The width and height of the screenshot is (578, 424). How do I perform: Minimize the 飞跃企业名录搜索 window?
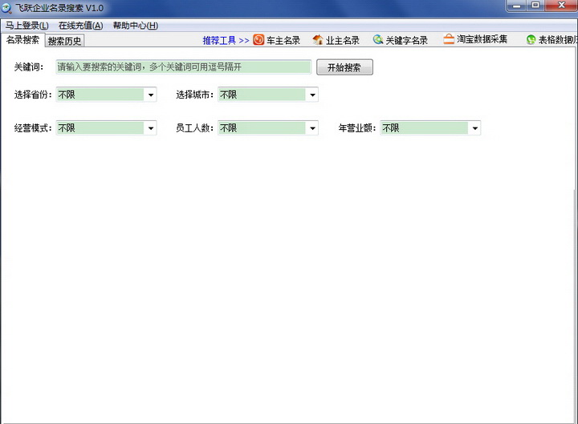(517, 6)
